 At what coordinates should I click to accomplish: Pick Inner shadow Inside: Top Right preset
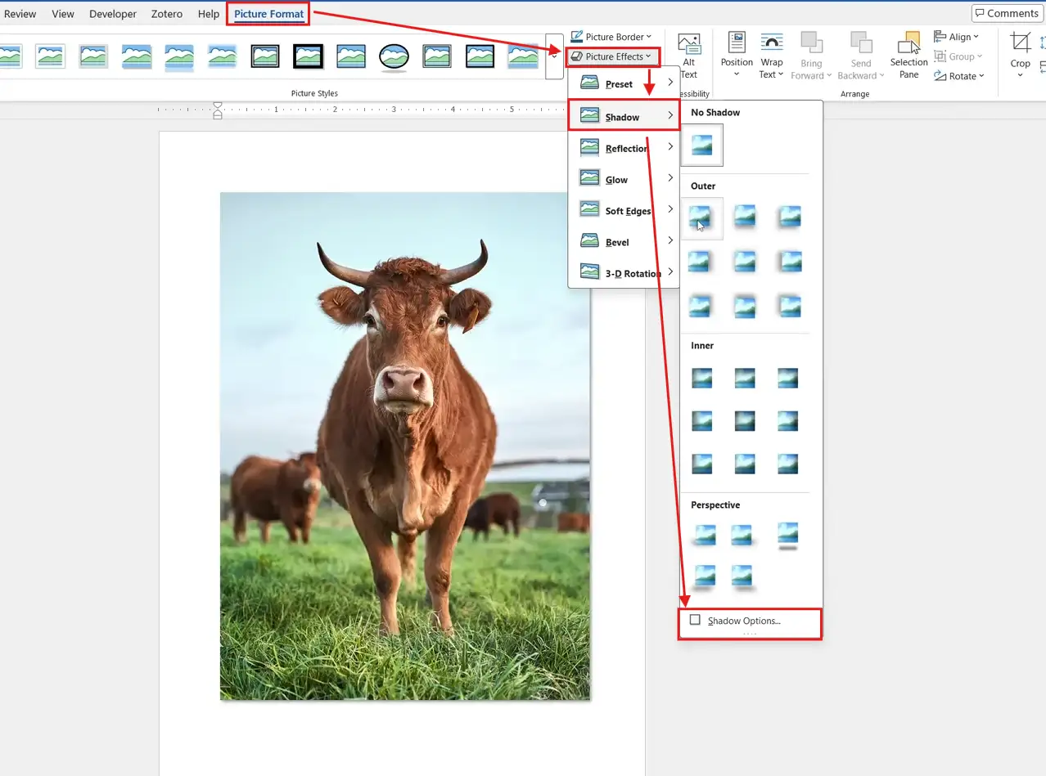click(789, 378)
